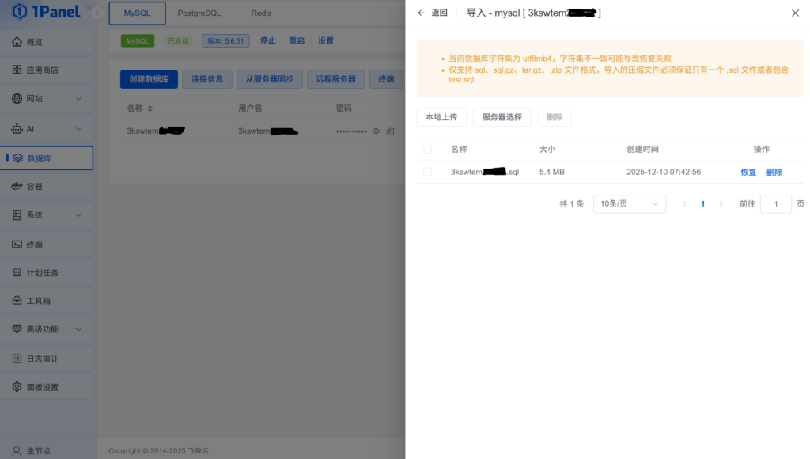Select the checkbox for 3kswtem sql file
The height and width of the screenshot is (459, 810).
click(x=428, y=172)
